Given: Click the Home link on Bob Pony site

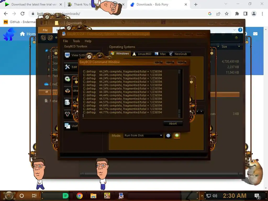Looking at the screenshot, I should click(x=28, y=34).
